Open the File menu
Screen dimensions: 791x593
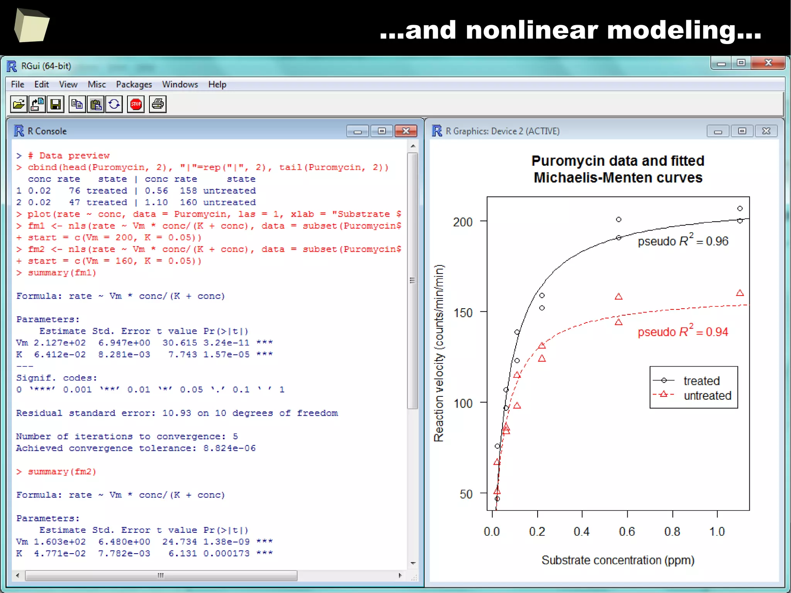pyautogui.click(x=17, y=84)
